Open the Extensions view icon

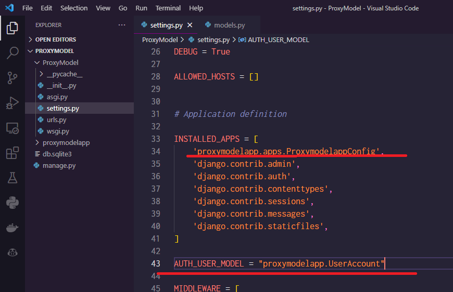coord(12,153)
